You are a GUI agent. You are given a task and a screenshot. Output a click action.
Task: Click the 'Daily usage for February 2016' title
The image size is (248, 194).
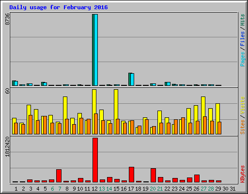pyautogui.click(x=59, y=7)
